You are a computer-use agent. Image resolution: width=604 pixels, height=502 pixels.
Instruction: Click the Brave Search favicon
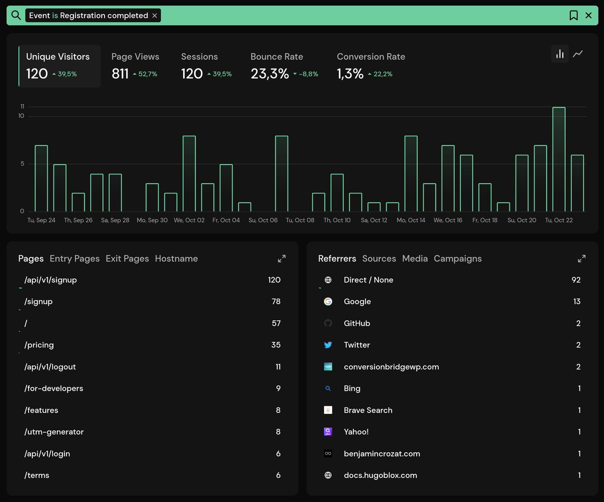point(328,410)
